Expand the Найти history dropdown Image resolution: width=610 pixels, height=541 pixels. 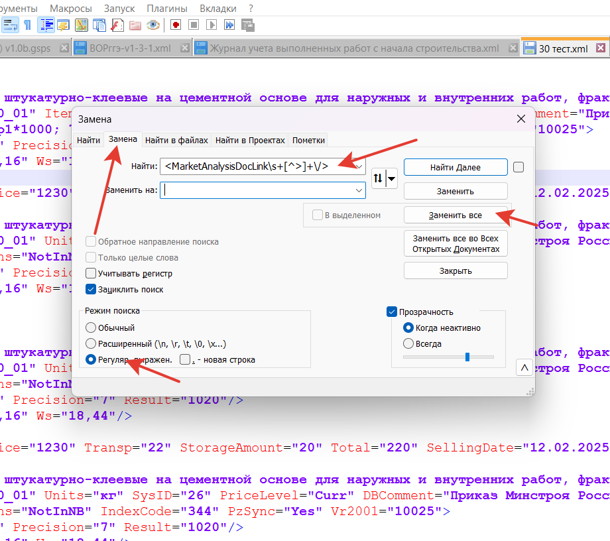coord(359,166)
